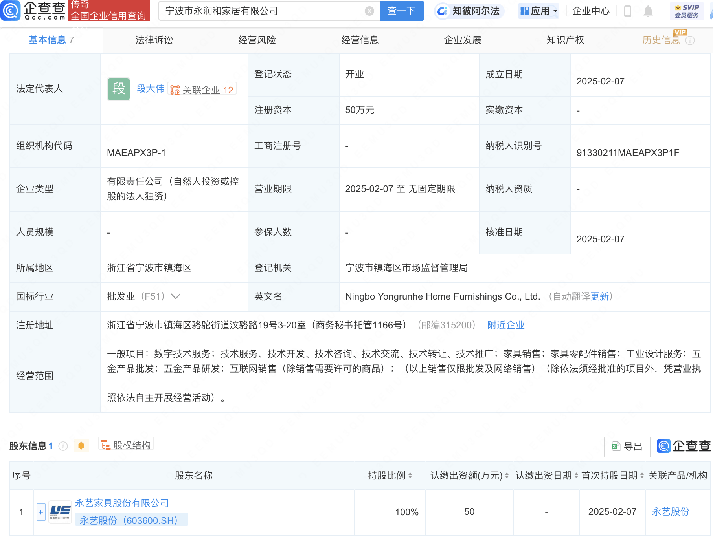Screen dimensions: 713x538
Task: Open the 知彼阿尔法 feature
Action: (469, 11)
